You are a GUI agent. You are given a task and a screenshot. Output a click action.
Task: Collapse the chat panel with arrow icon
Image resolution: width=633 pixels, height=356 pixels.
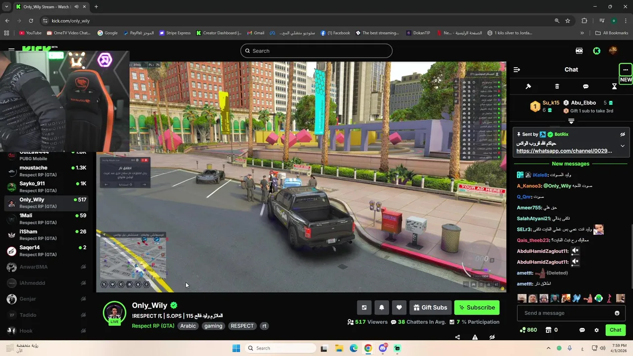517,70
